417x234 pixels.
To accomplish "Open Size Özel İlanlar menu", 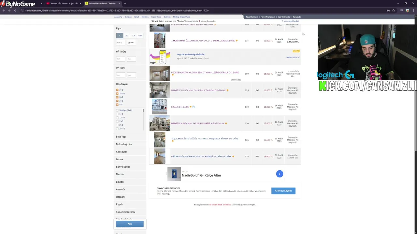I will click(x=284, y=17).
